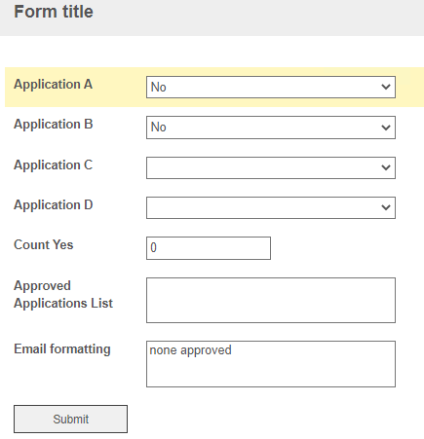Focus the Count Yes number field

(x=209, y=248)
